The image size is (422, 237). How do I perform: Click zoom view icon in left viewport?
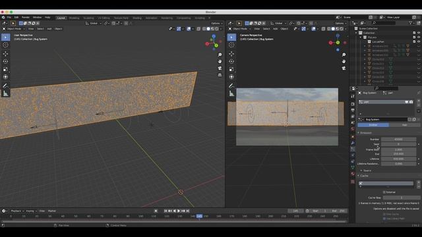220,55
